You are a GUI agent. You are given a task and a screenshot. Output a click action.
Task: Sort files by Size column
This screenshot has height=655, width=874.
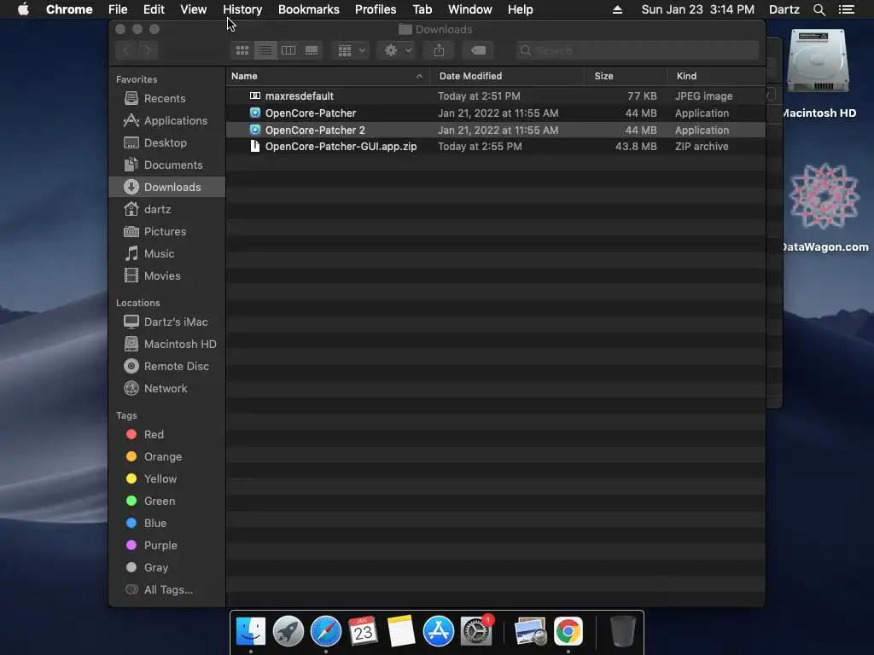point(603,76)
